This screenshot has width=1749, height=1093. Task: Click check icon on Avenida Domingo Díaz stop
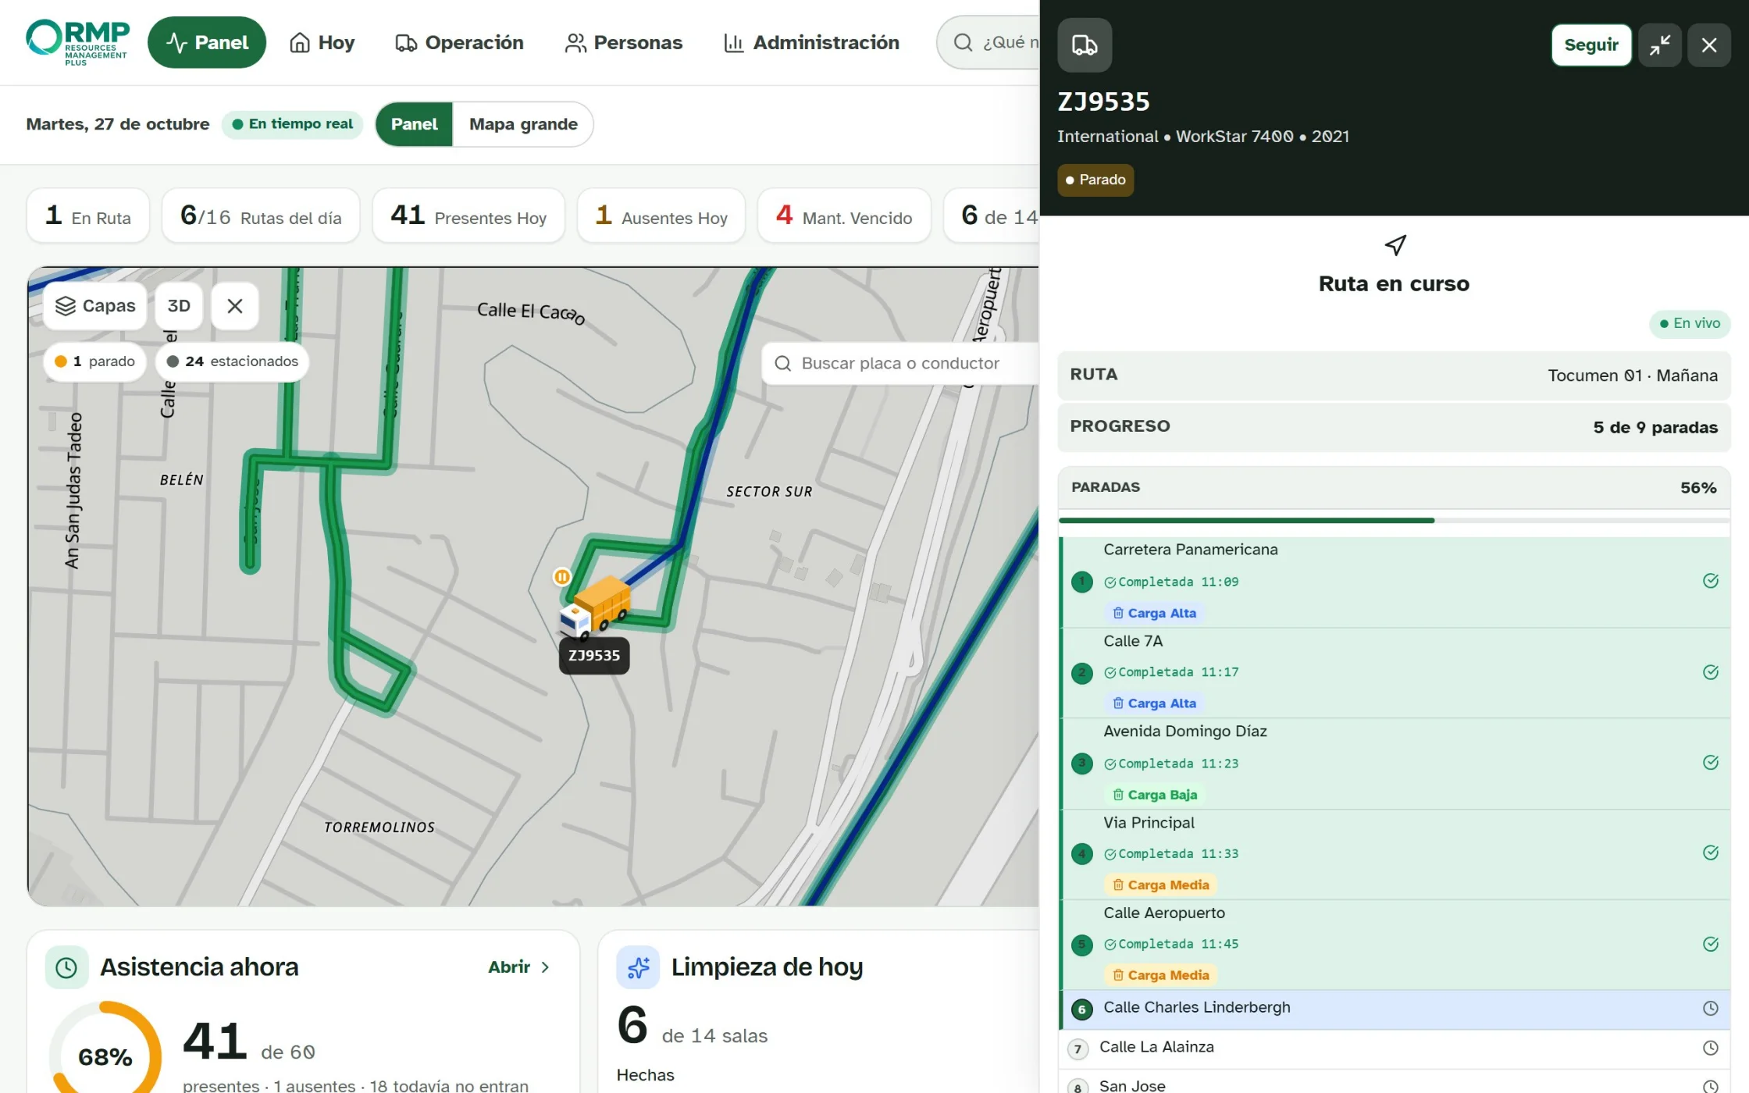pos(1711,763)
